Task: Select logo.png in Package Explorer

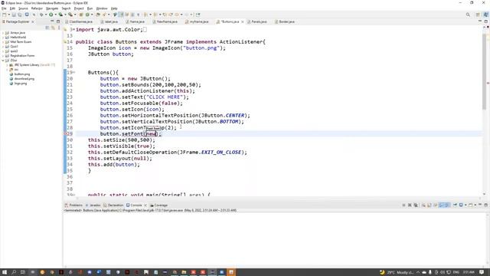Action: pyautogui.click(x=21, y=84)
